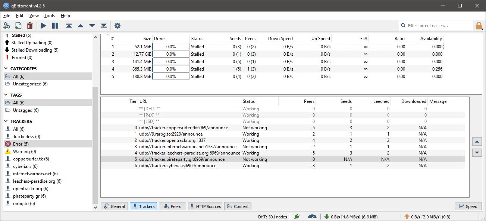
Task: Click the Add Torrent Link toolbar icon
Action: (7, 26)
